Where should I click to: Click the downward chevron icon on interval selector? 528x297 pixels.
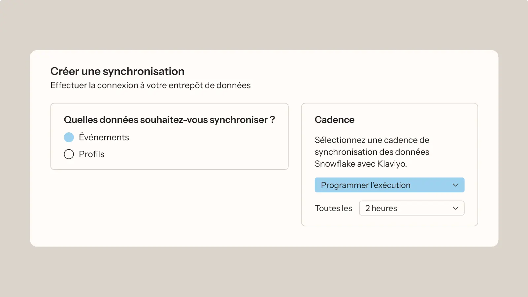[455, 208]
